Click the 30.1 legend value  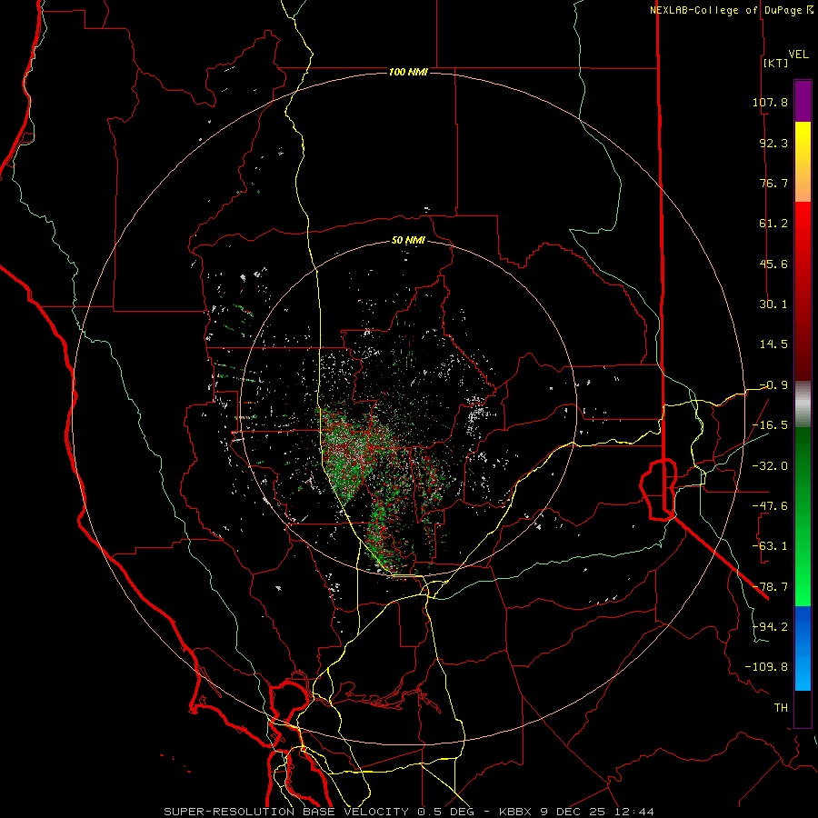[773, 304]
